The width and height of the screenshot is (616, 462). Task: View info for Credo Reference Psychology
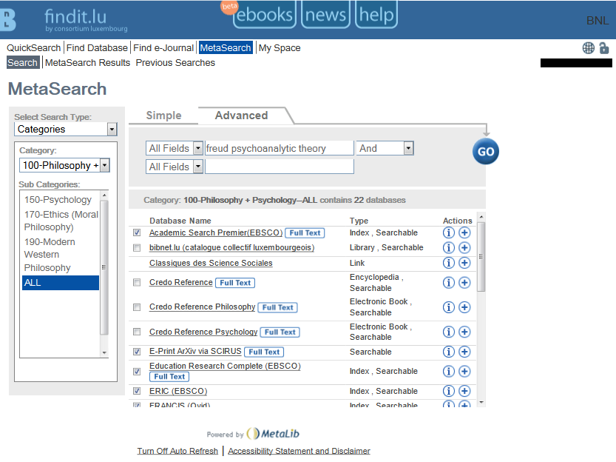(x=448, y=332)
